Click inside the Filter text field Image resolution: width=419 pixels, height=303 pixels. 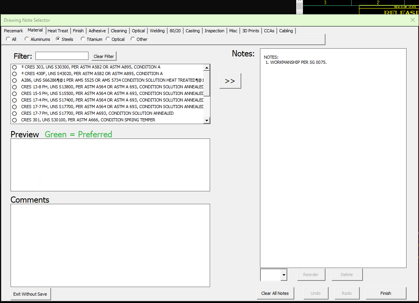coord(62,56)
